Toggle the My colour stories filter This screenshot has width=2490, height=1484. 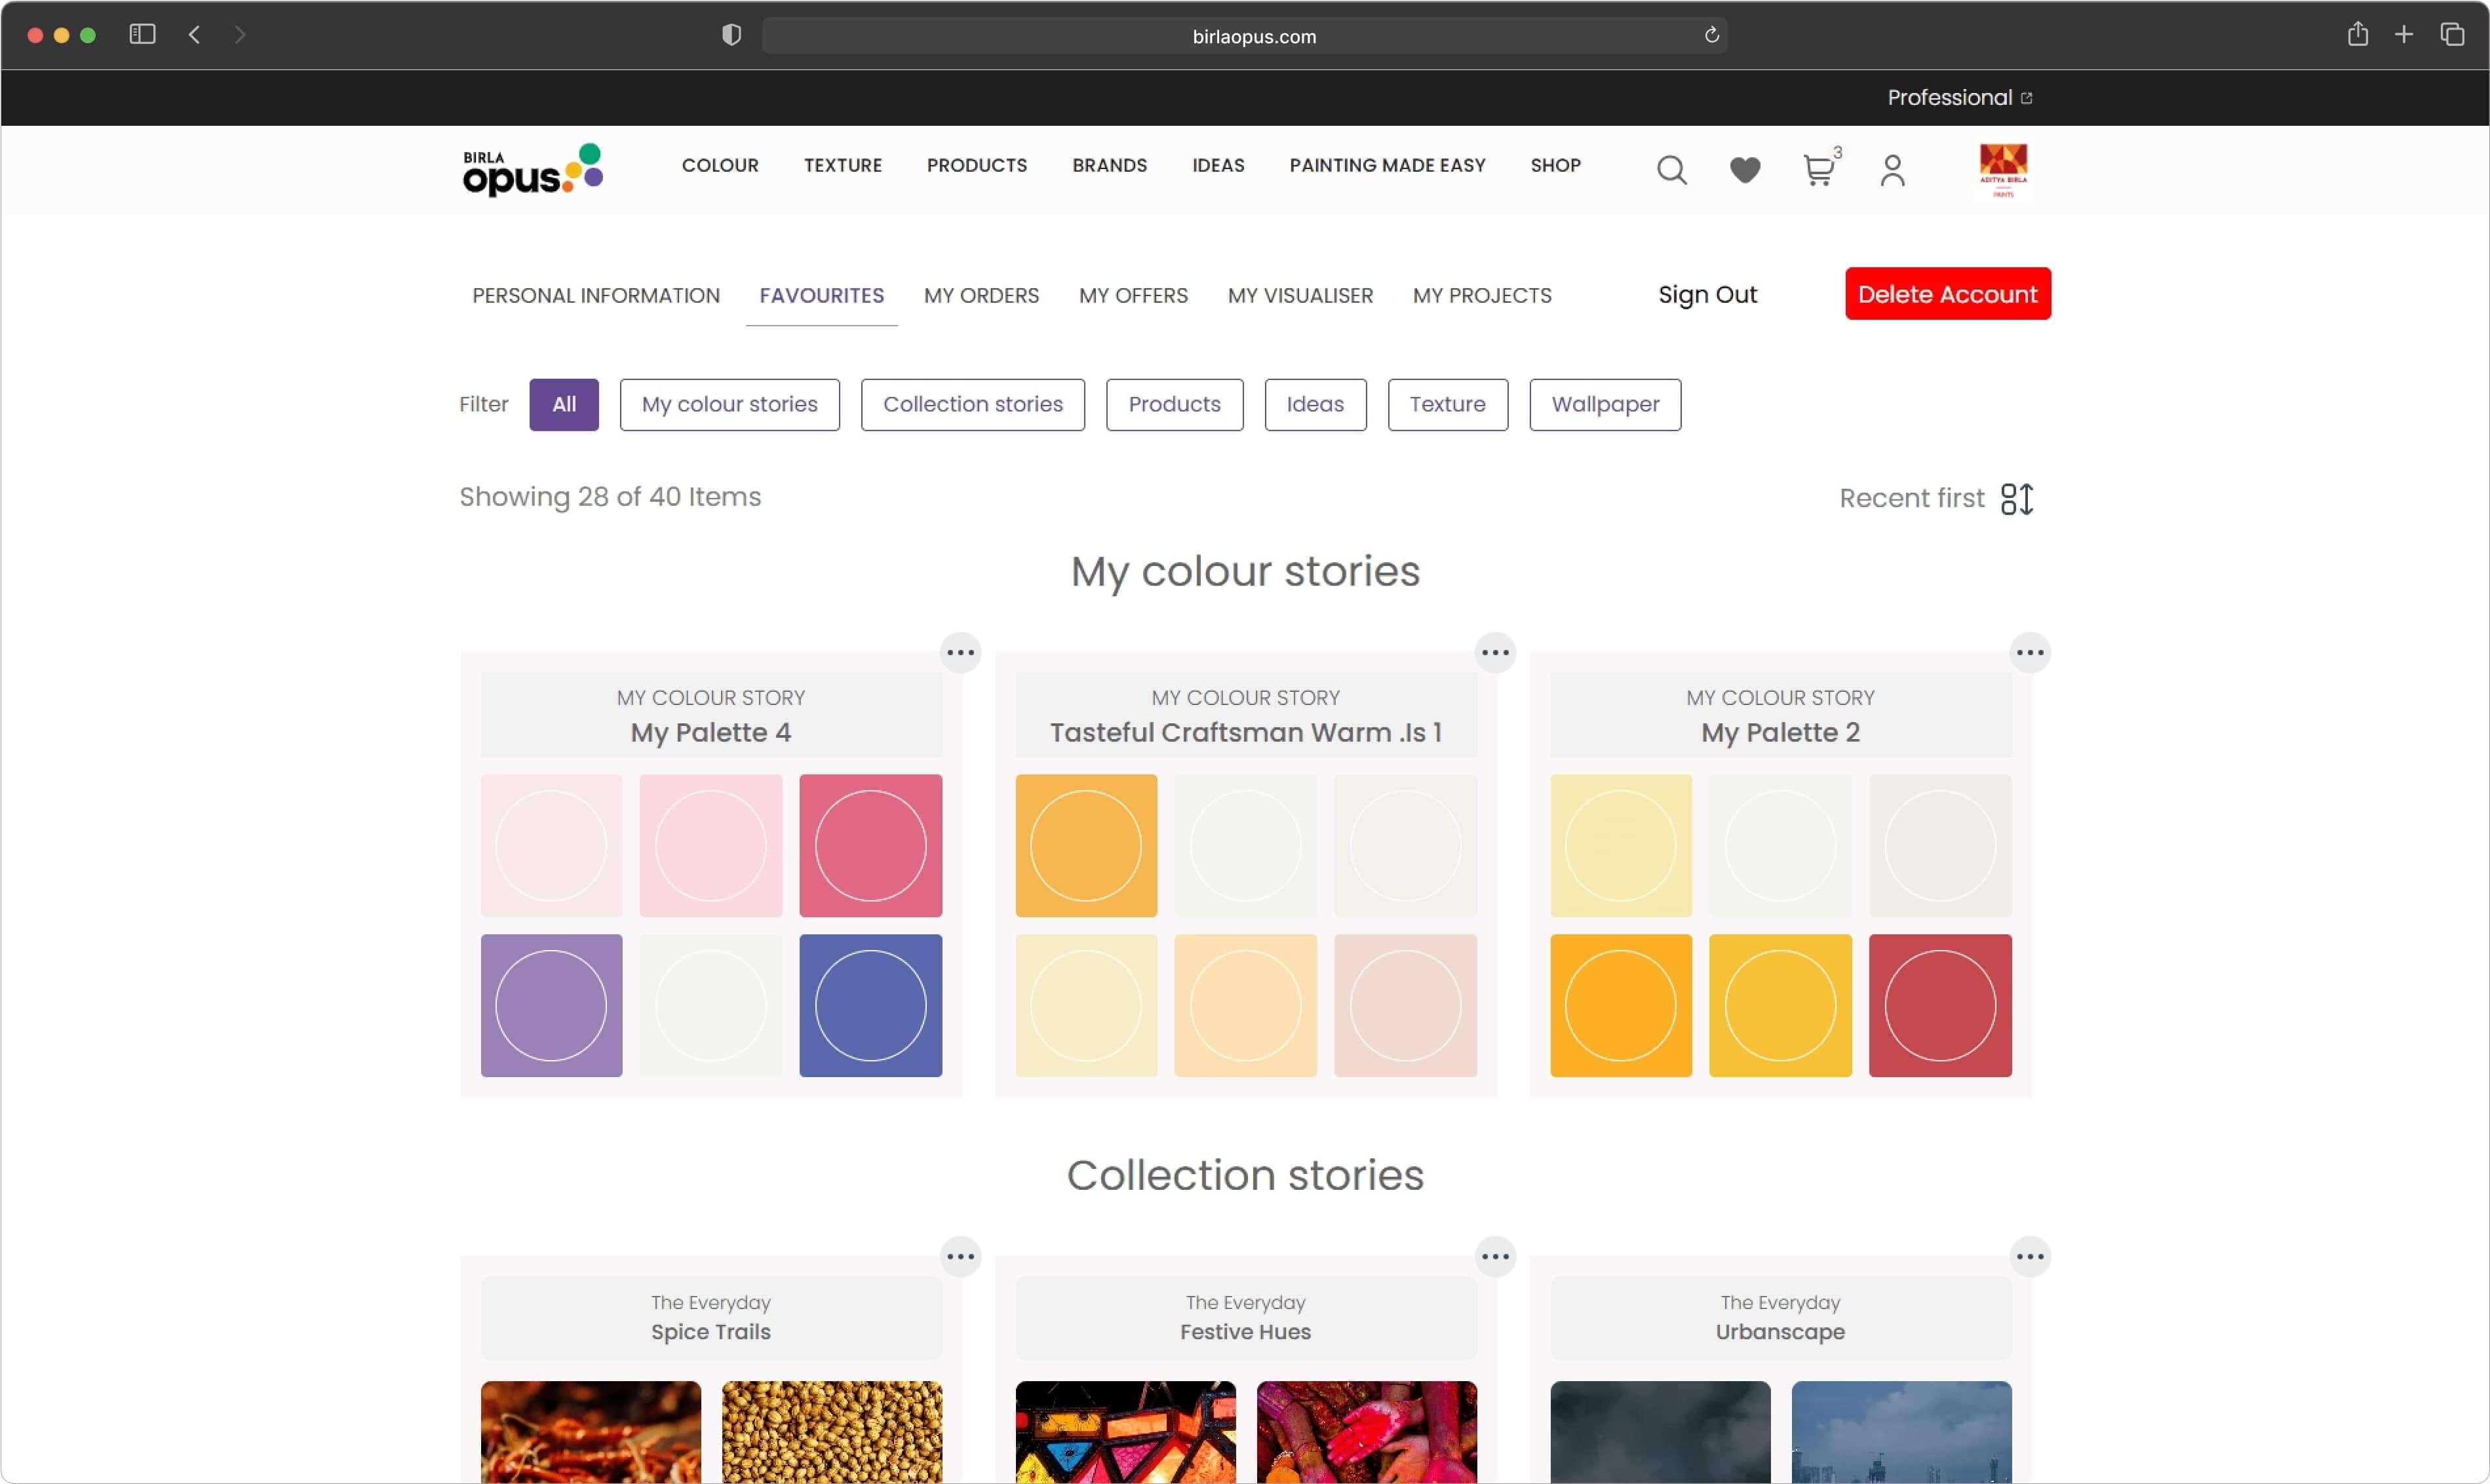(x=728, y=404)
